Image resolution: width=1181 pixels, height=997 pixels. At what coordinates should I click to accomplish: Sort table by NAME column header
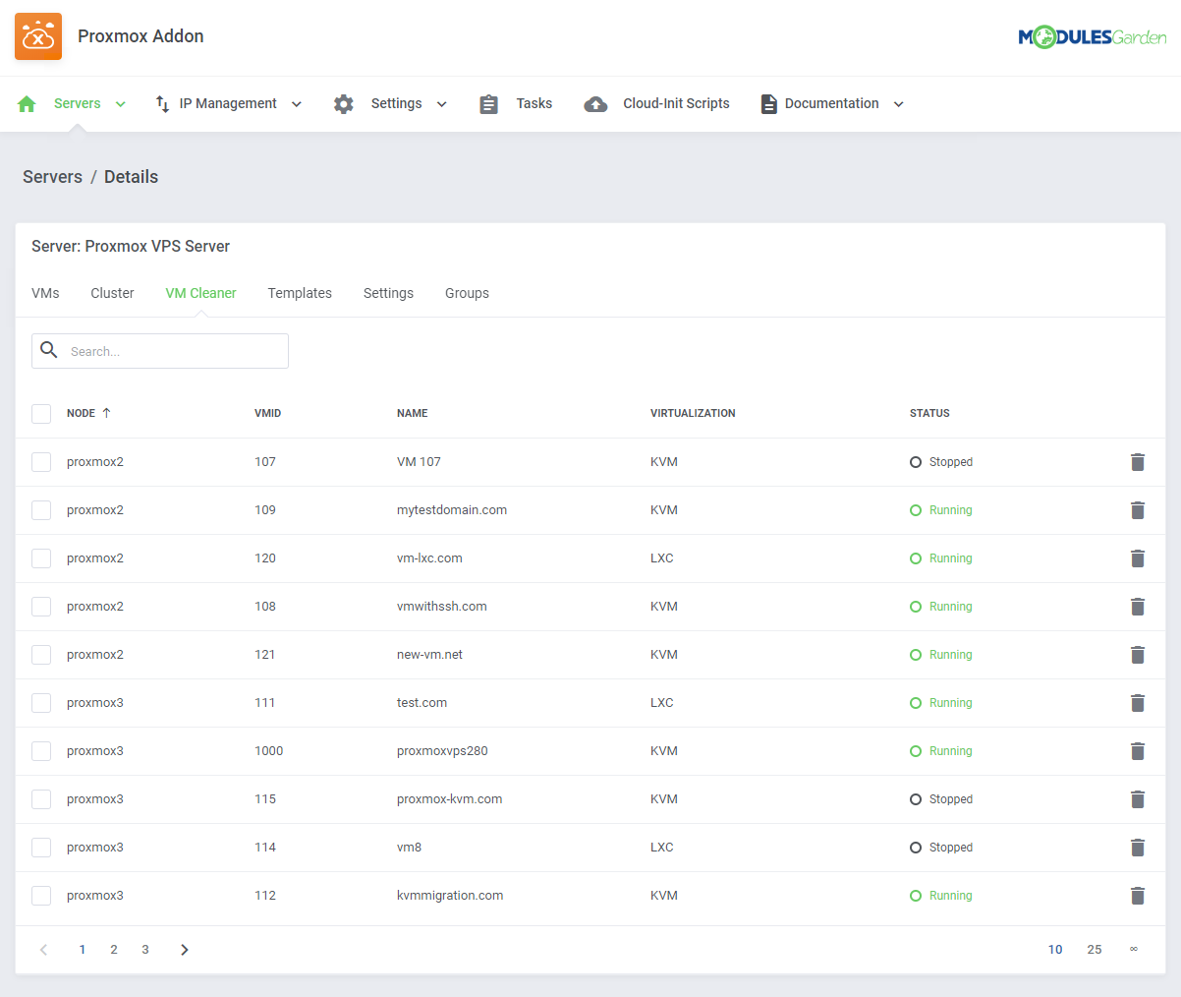tap(412, 413)
